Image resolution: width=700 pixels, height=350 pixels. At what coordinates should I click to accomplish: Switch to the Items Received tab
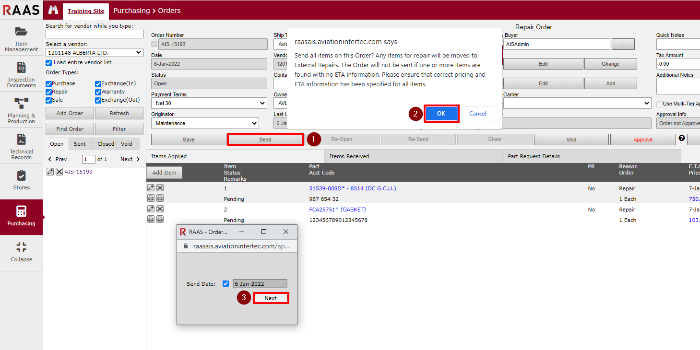point(413,156)
